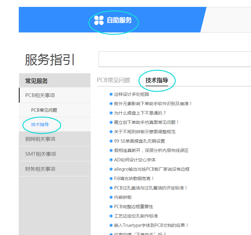Click bullet icon beside 为什么焊盘上下不是通的
The image size is (251, 235).
coord(111,113)
